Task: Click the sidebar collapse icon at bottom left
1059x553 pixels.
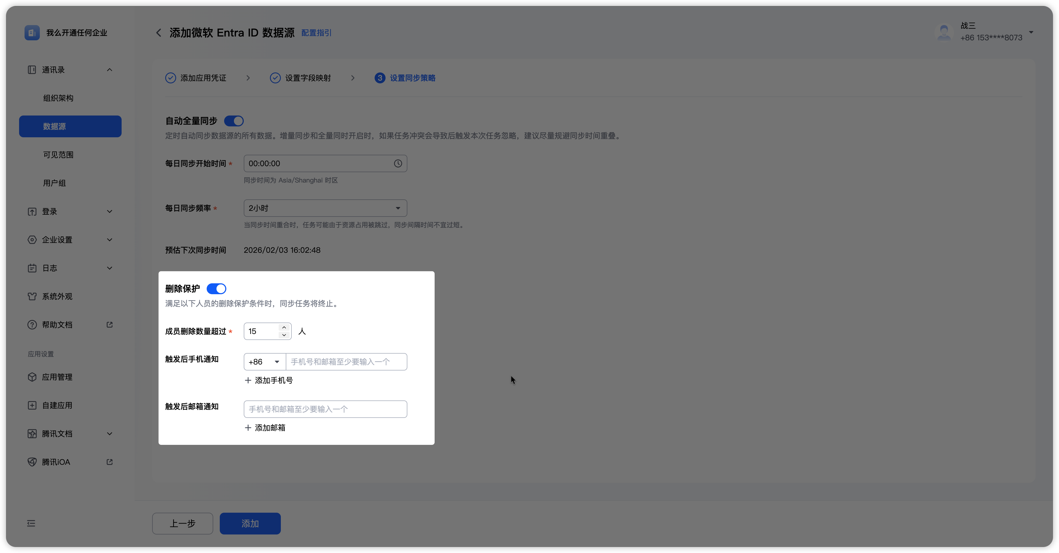Action: coord(31,523)
